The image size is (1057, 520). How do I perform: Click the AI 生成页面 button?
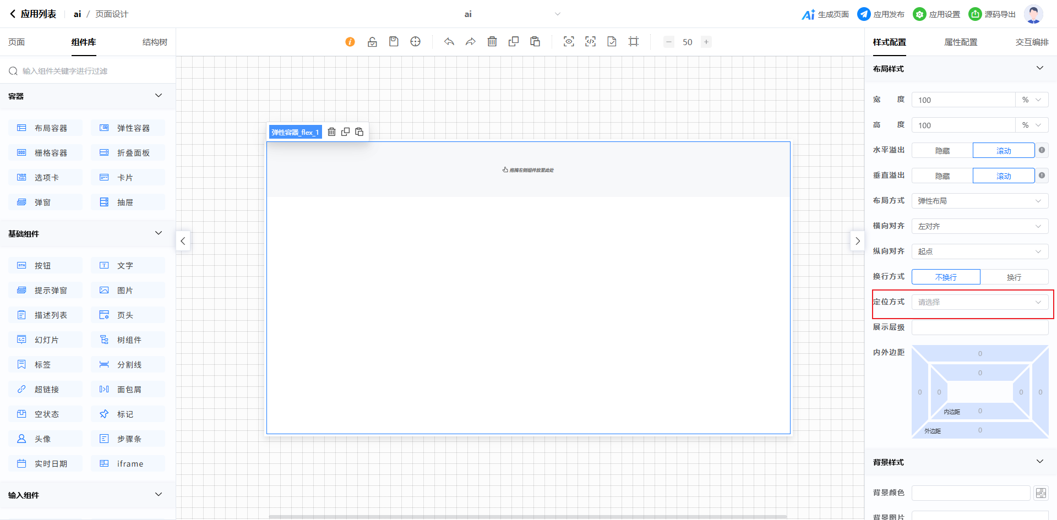point(825,14)
